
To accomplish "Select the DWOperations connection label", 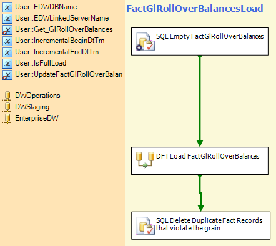I will point(37,96).
